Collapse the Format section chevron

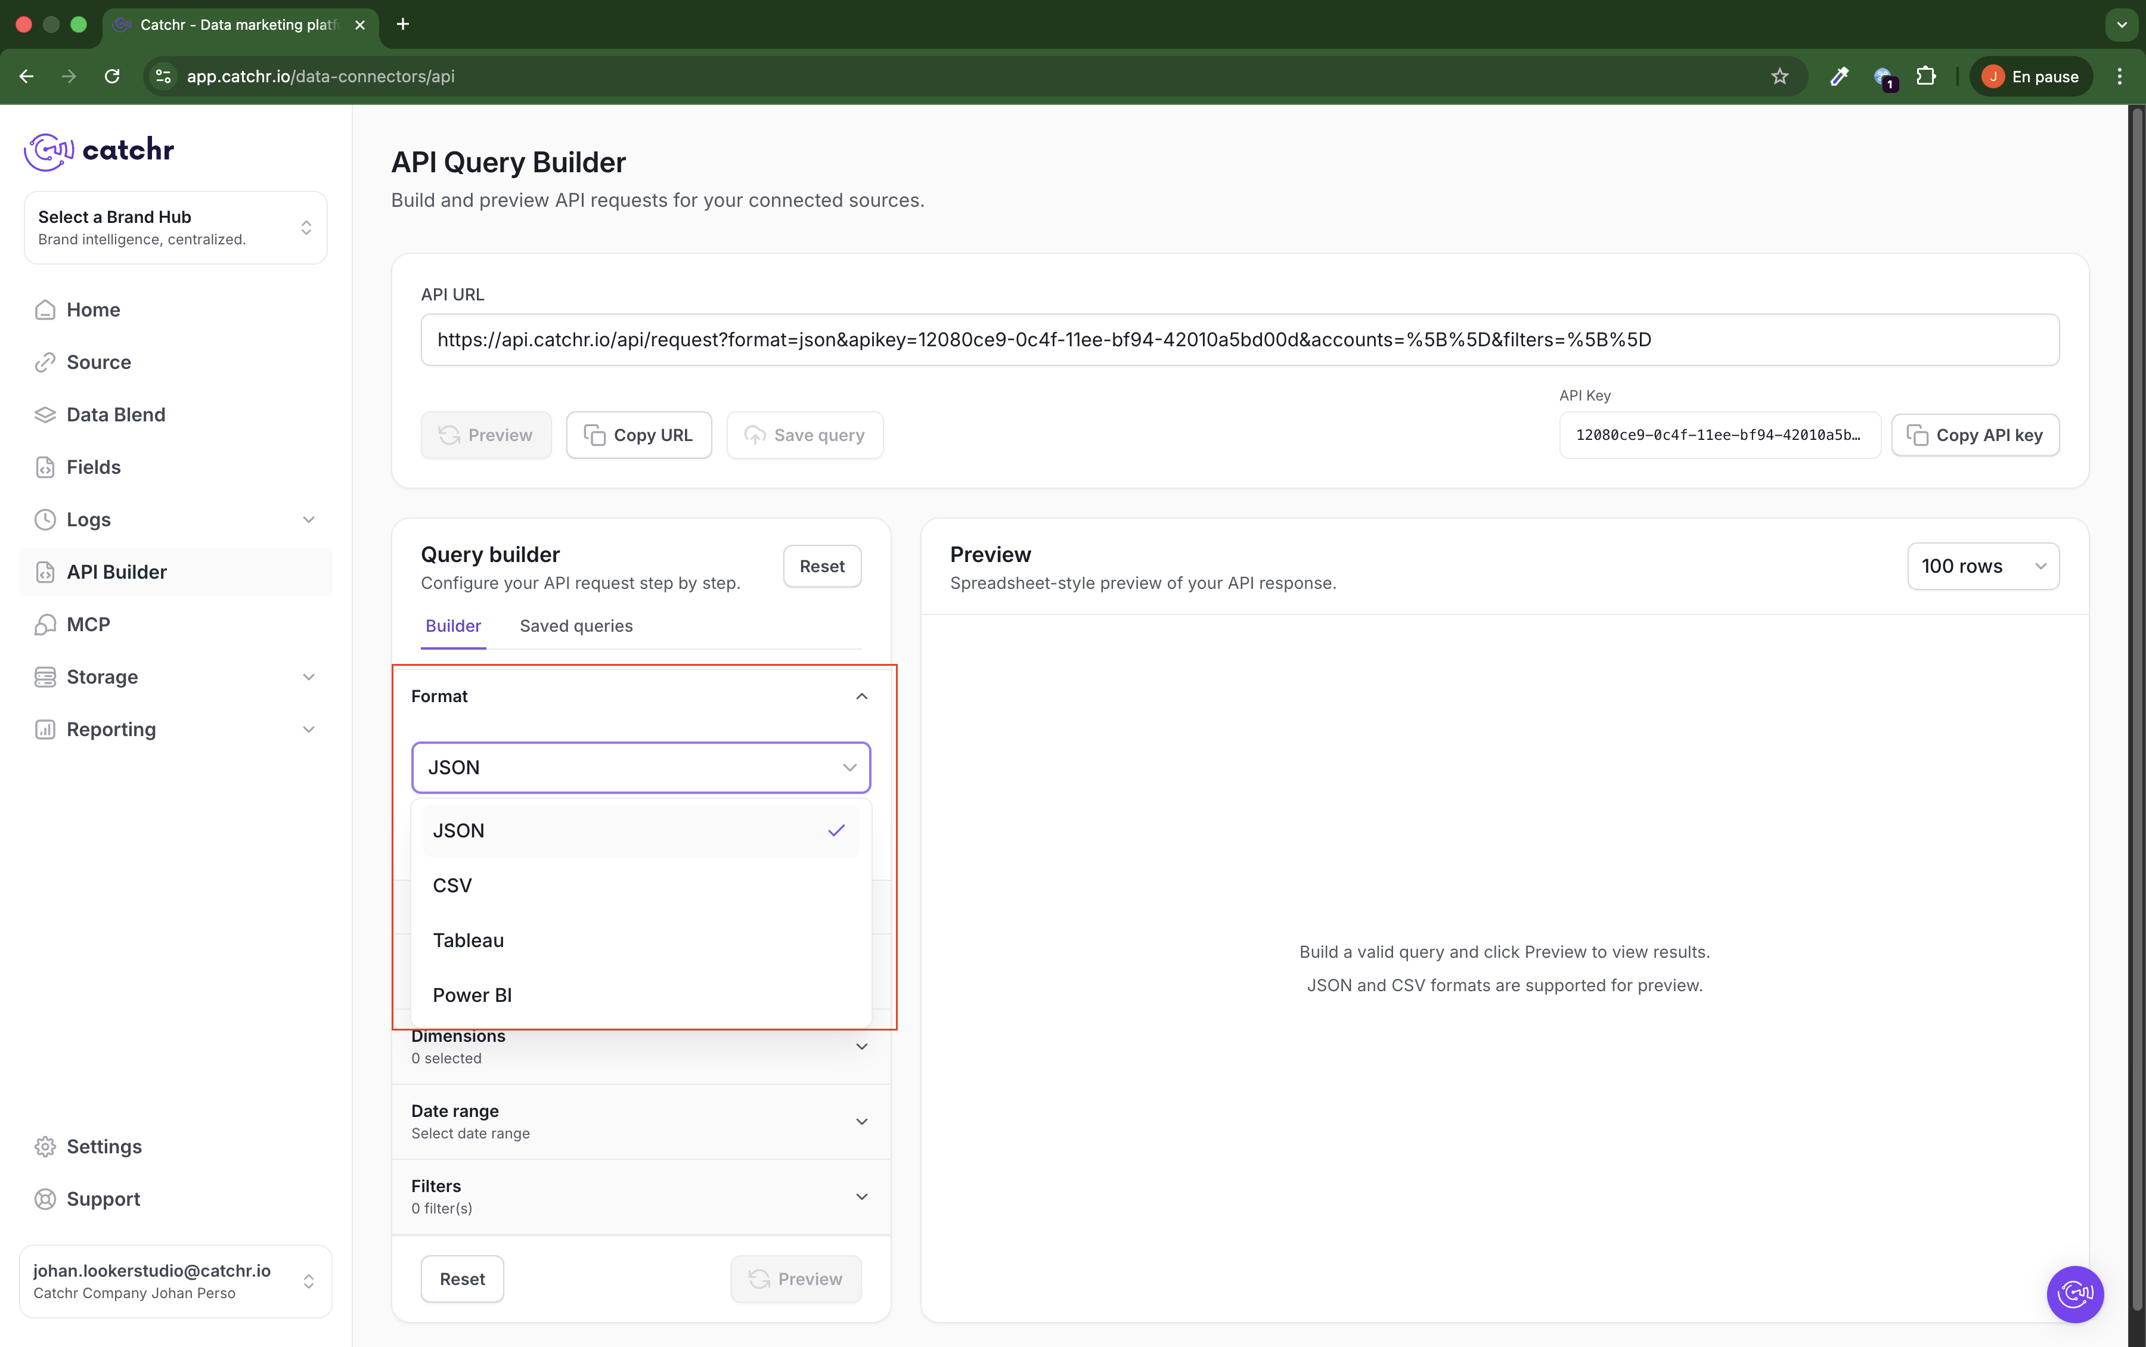click(861, 696)
